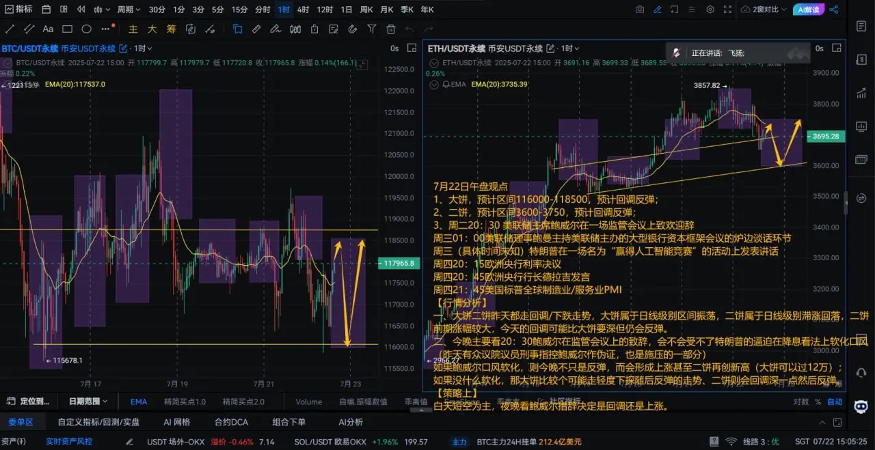Click the 筹 chip distribution button
Image resolution: width=875 pixels, height=450 pixels.
click(x=171, y=29)
